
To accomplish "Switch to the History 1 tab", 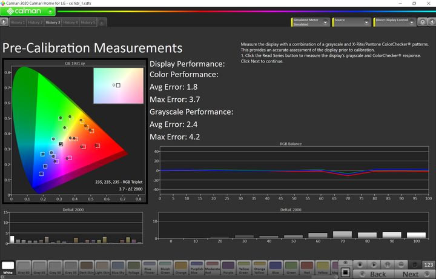I will (x=18, y=22).
